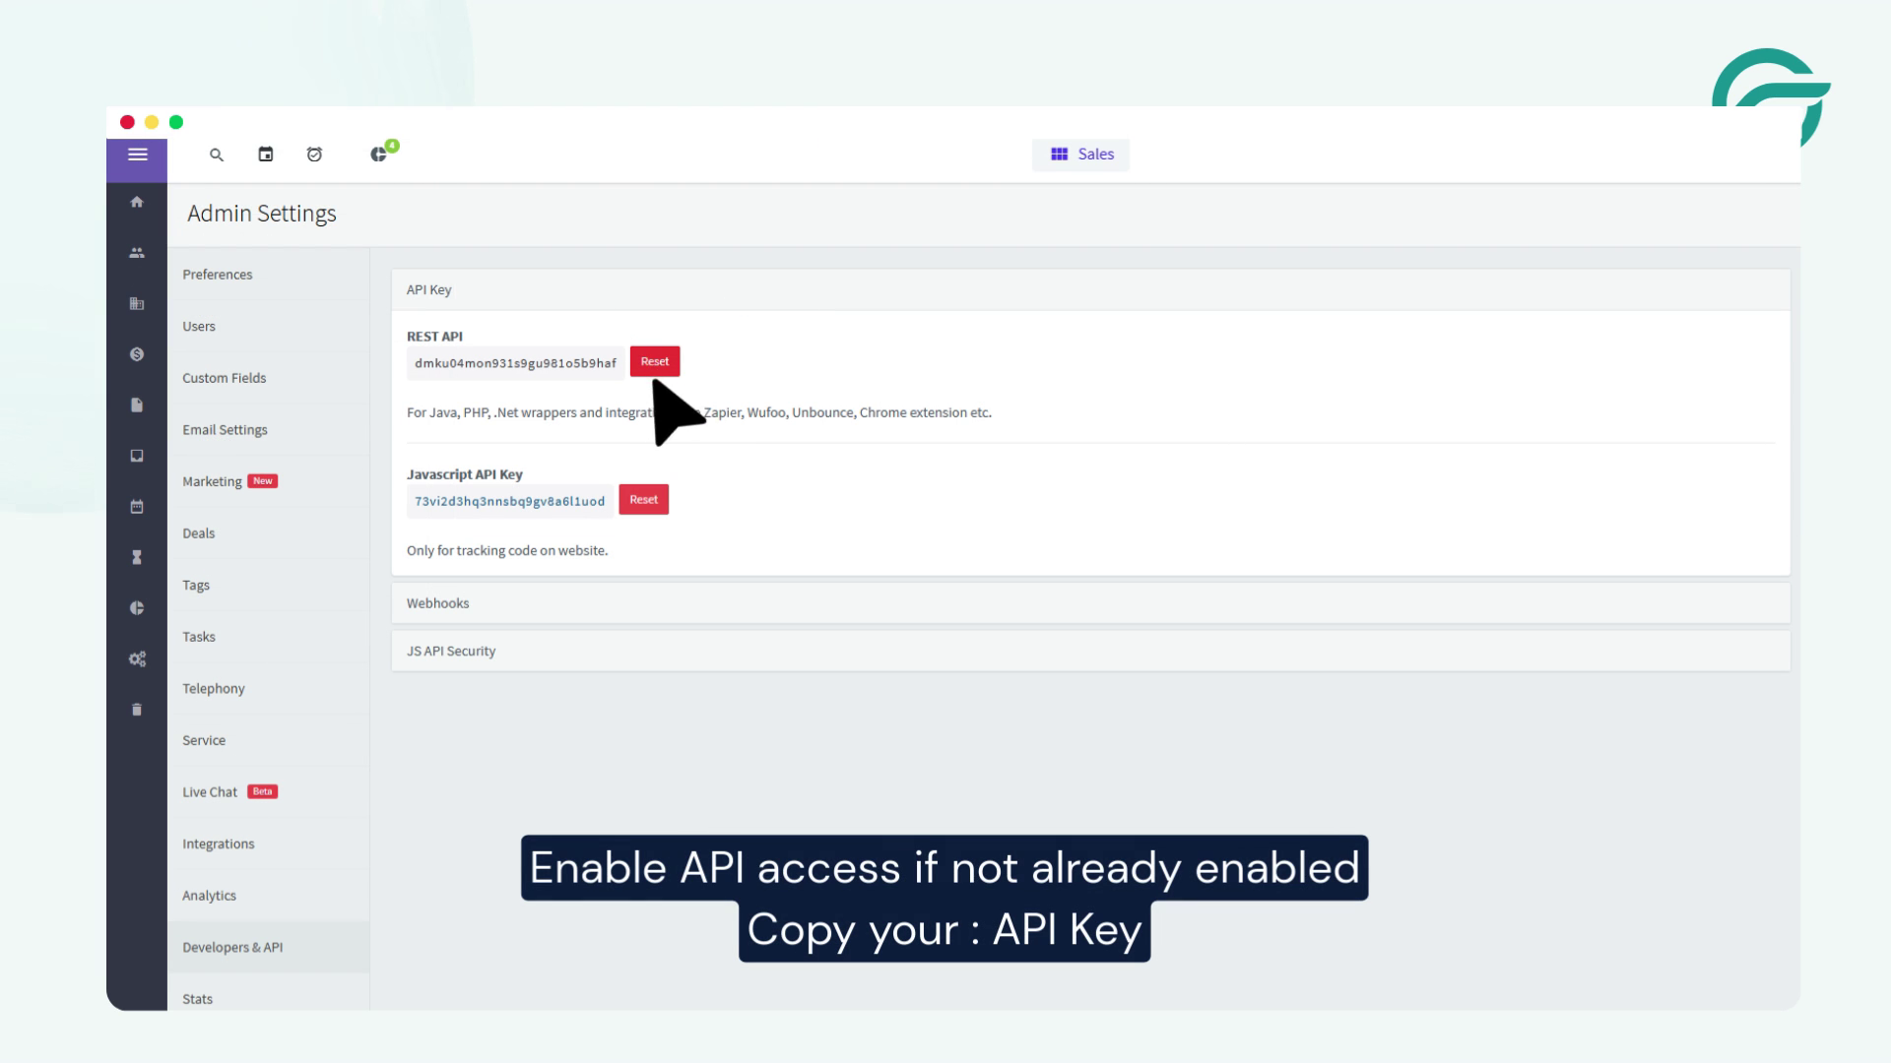
Task: View the 4 pending notifications
Action: [x=379, y=155]
